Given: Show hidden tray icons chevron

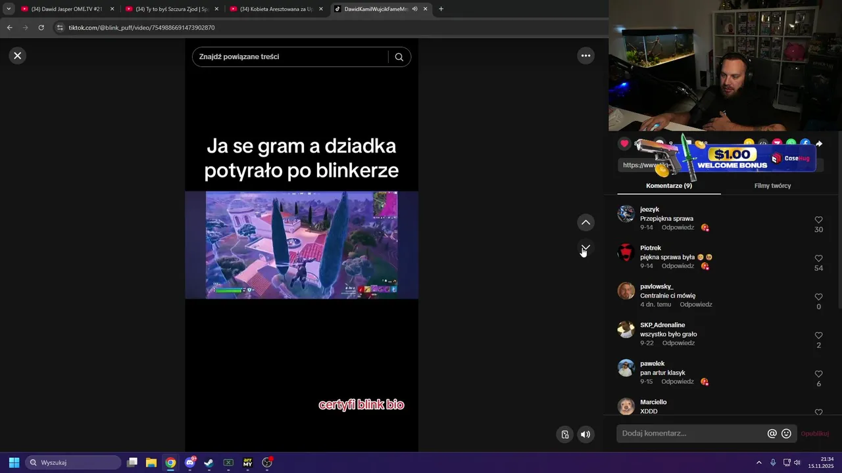Looking at the screenshot, I should click(x=758, y=462).
